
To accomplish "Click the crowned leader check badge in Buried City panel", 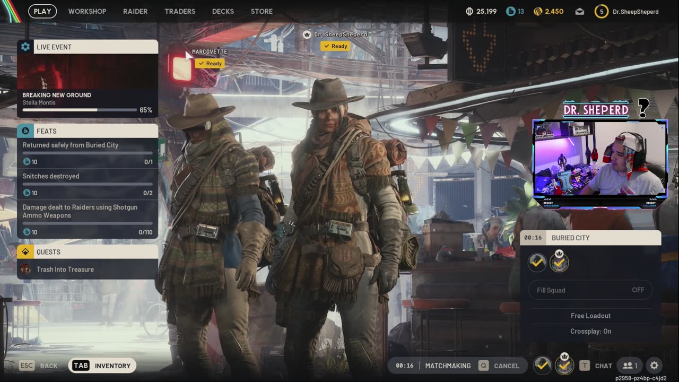I will (559, 261).
